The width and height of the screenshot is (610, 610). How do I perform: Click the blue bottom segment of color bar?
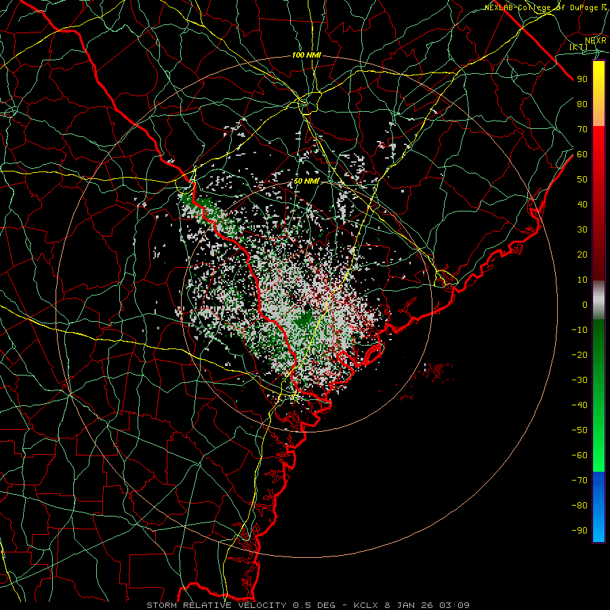[598, 507]
